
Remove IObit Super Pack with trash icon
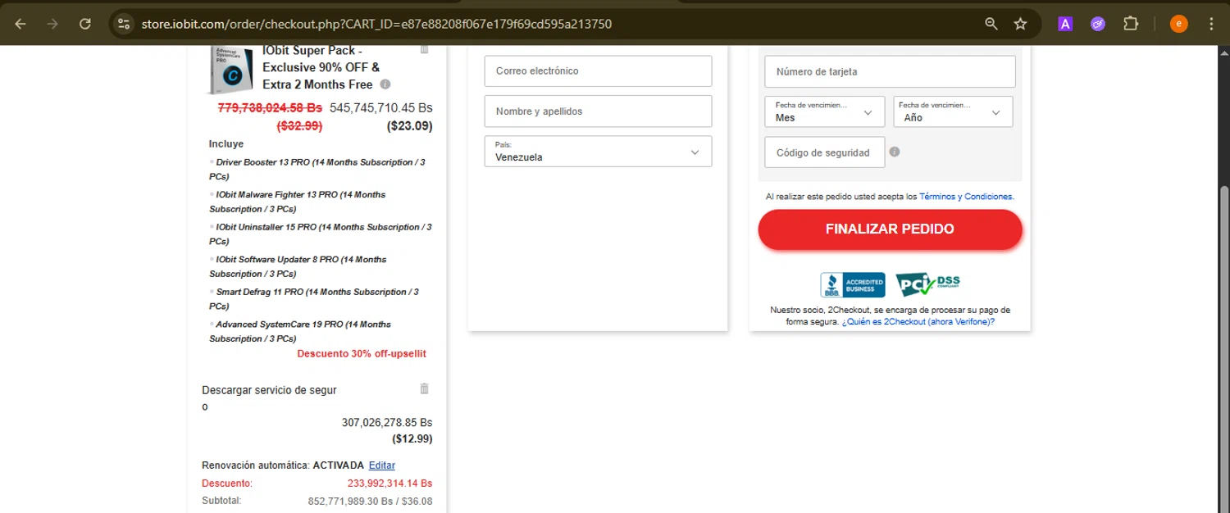click(424, 49)
